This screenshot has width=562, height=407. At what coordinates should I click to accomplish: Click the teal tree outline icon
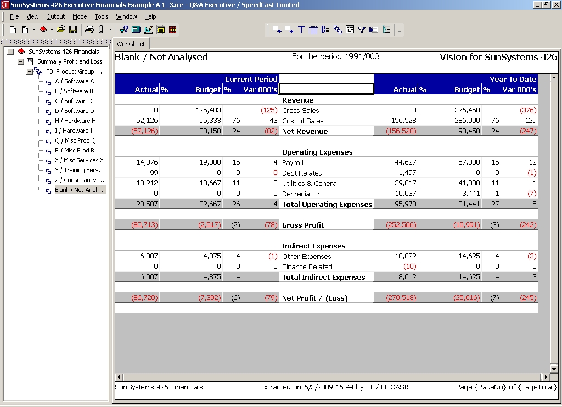[x=386, y=30]
